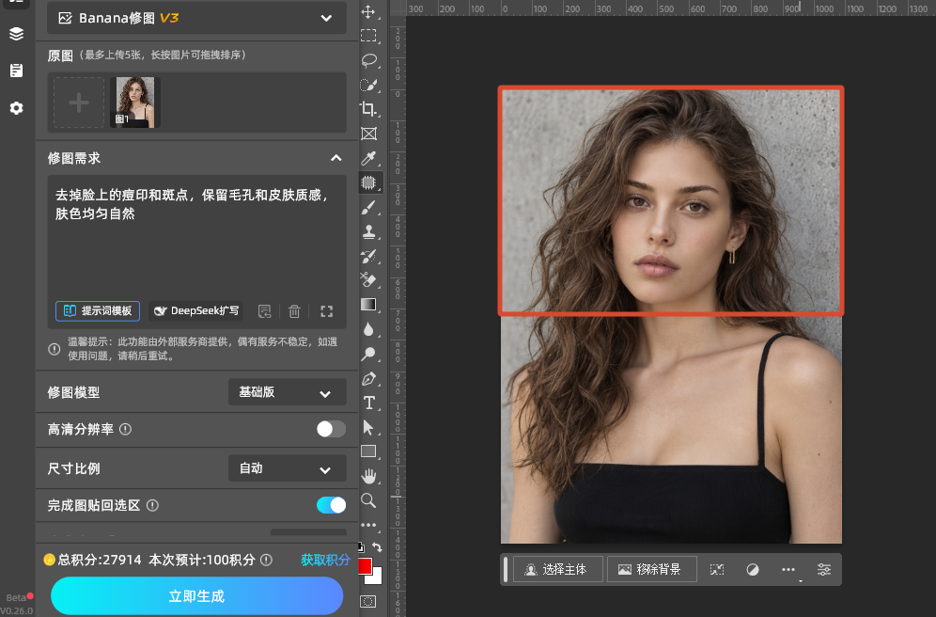This screenshot has width=936, height=617.
Task: Open the 获取积分 link
Action: [x=325, y=560]
